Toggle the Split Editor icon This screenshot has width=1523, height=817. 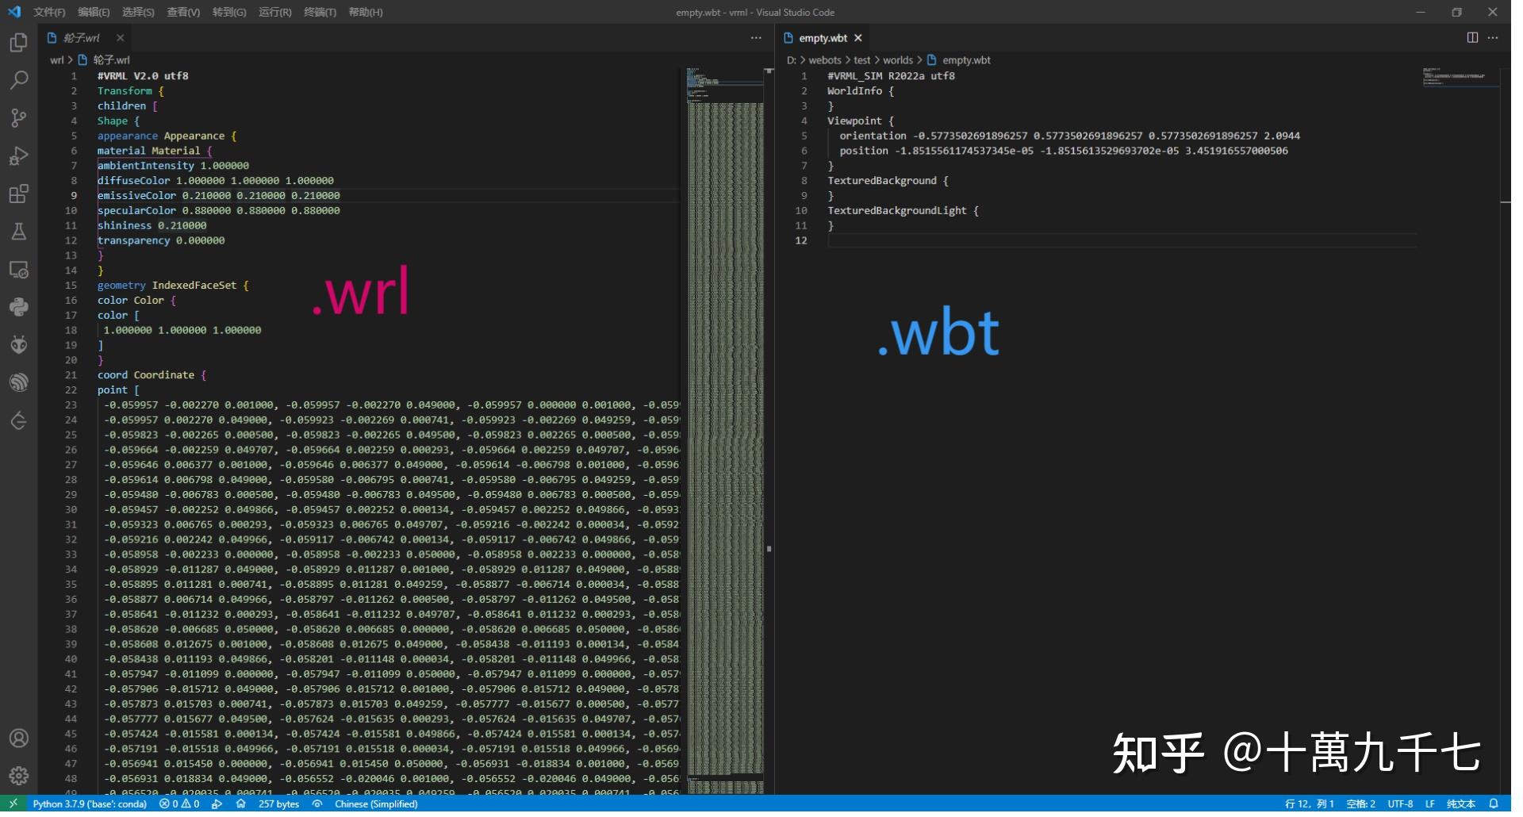point(1473,37)
